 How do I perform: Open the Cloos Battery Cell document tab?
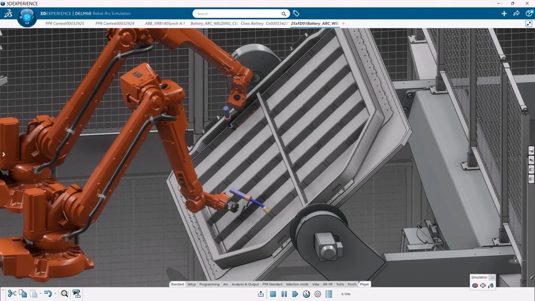point(264,23)
